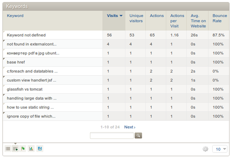Click the Keywords widget title bar
The image size is (232, 161).
[x=116, y=6]
